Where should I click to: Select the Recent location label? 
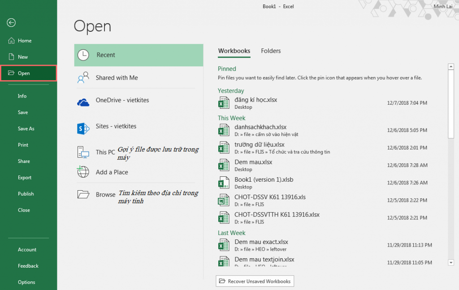[106, 55]
